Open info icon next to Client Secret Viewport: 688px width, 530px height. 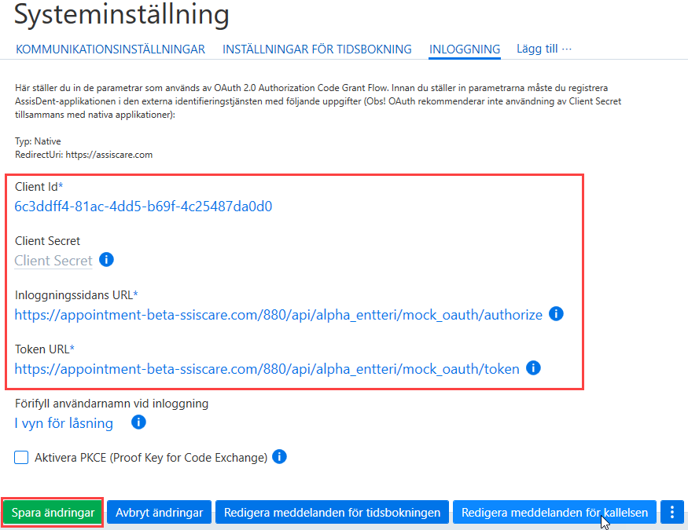tap(107, 260)
